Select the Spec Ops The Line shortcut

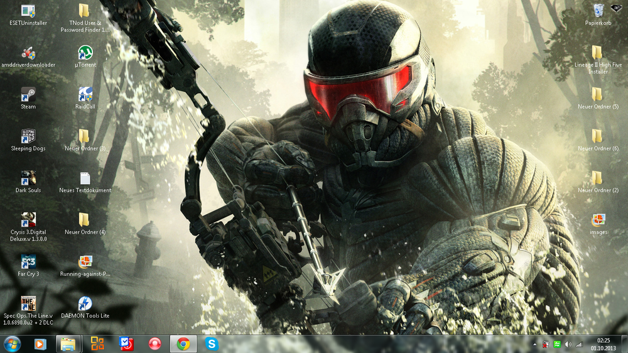tap(28, 304)
